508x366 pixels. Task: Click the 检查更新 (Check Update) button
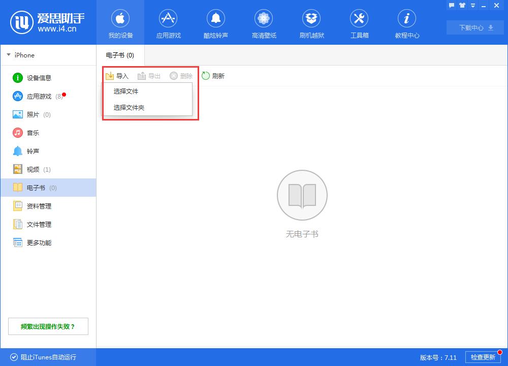[483, 357]
